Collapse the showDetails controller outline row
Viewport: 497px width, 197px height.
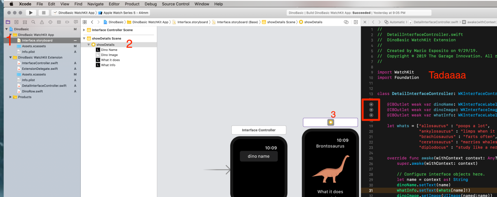[x=89, y=45]
